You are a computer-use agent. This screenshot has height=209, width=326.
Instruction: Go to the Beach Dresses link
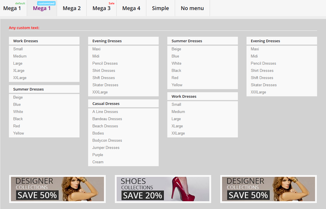[x=105, y=126]
